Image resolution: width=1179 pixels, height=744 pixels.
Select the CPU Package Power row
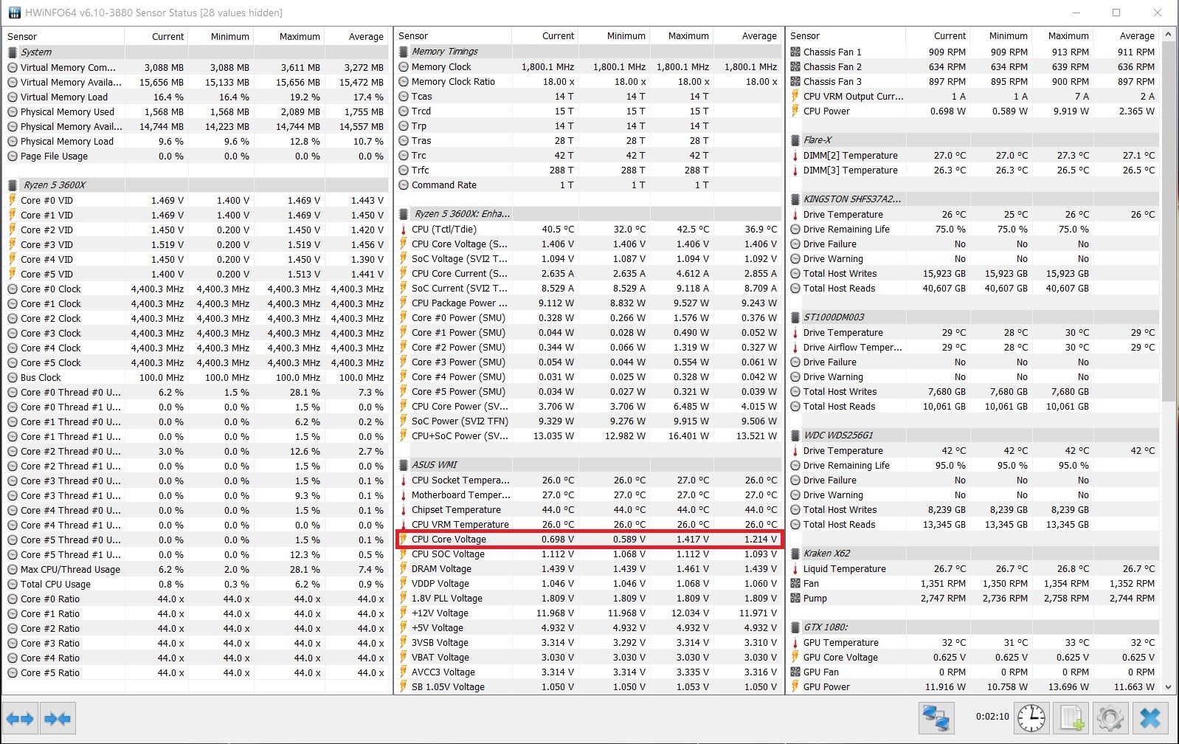point(589,303)
